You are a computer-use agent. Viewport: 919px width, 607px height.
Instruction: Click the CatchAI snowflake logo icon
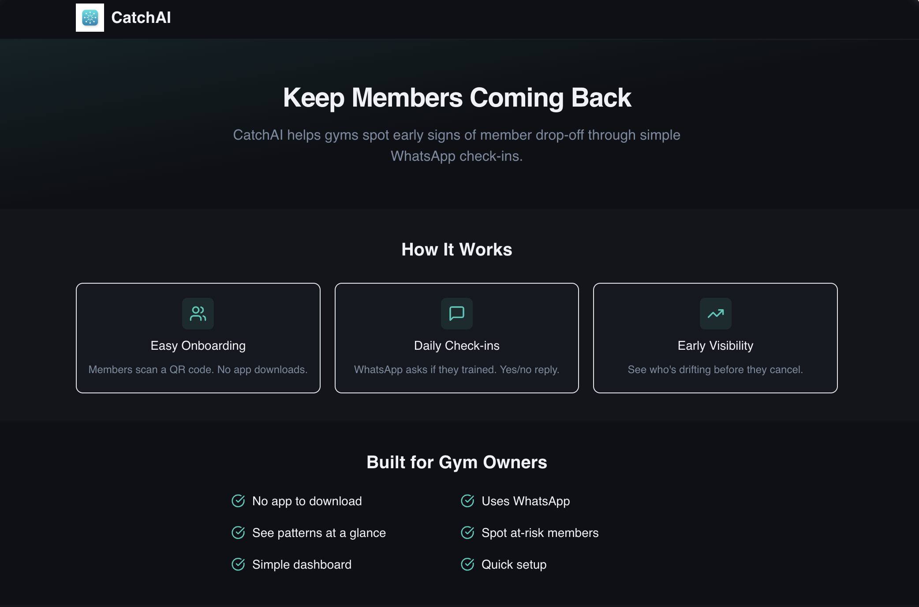point(90,18)
